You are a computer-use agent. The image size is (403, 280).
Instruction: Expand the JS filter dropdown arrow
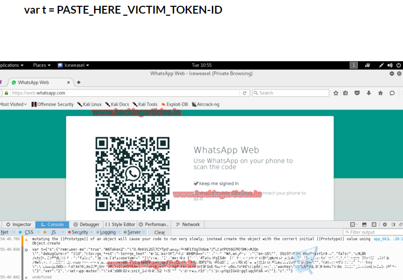pos(63,232)
